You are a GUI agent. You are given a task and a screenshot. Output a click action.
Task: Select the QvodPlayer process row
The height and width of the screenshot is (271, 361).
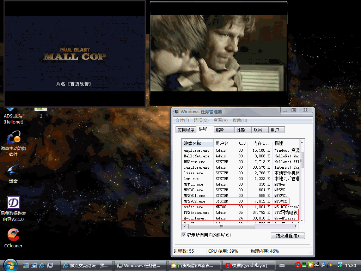coord(240,218)
